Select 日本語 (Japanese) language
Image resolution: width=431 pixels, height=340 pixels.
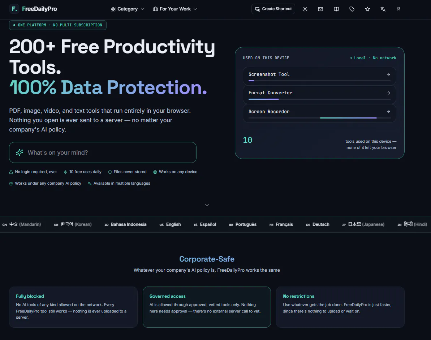pyautogui.click(x=363, y=225)
